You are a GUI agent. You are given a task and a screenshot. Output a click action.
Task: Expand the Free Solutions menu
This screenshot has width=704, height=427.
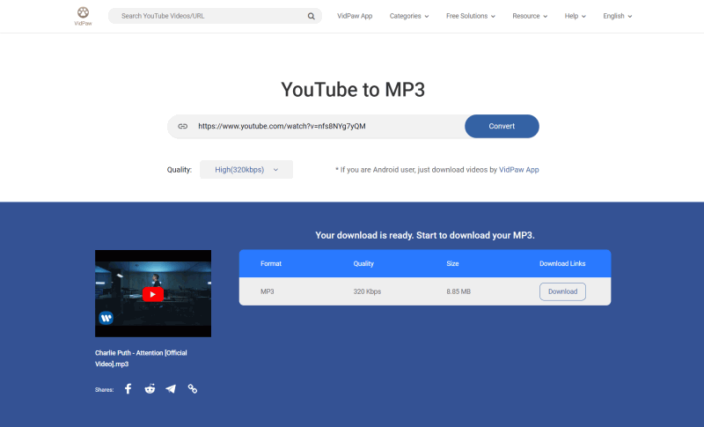pyautogui.click(x=471, y=16)
